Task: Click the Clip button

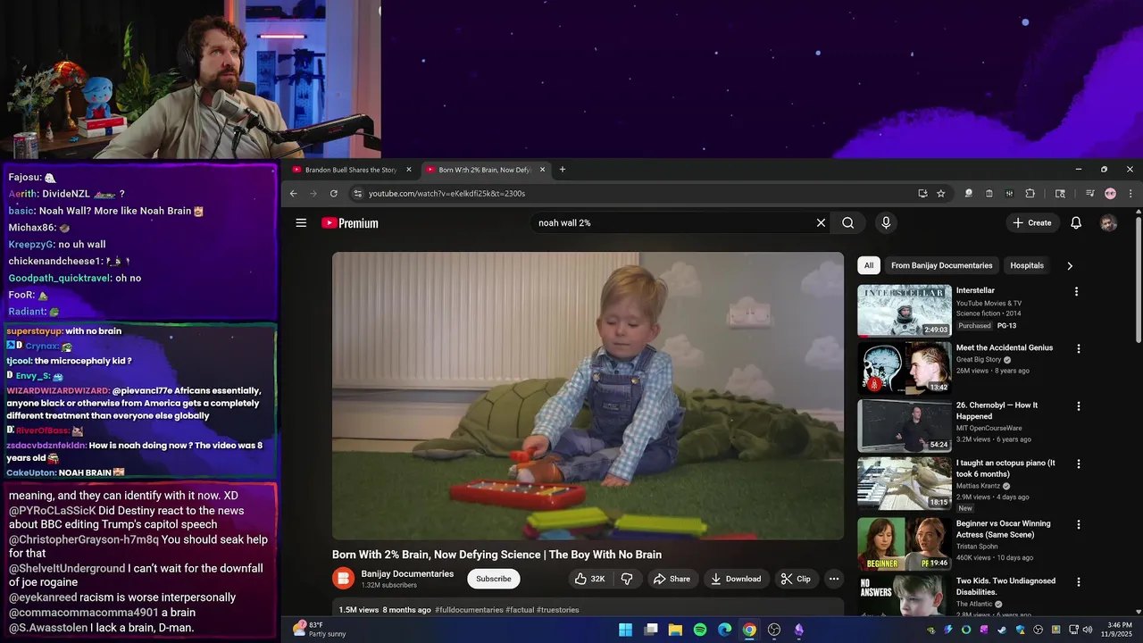Action: click(x=796, y=579)
